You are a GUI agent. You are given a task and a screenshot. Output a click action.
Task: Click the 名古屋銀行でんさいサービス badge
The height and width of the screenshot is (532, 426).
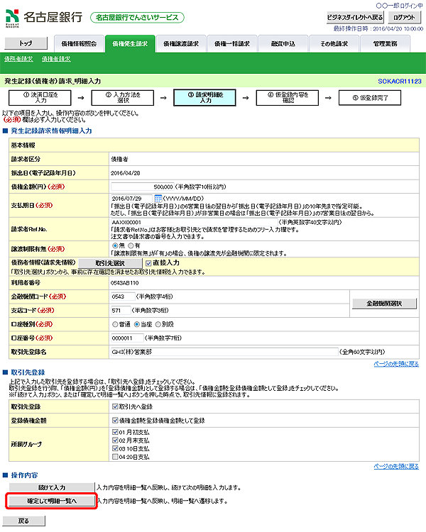pyautogui.click(x=137, y=18)
